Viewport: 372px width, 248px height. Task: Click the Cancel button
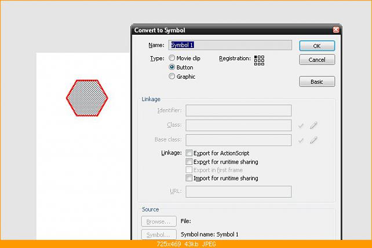click(317, 60)
